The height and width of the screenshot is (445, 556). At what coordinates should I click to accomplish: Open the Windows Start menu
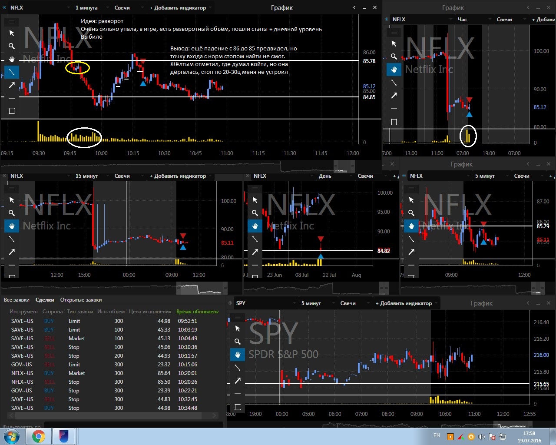[x=12, y=436]
